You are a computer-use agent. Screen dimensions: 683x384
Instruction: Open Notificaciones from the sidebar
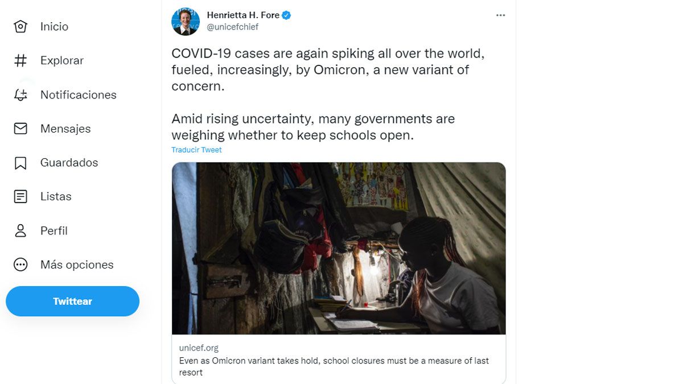[x=78, y=95]
